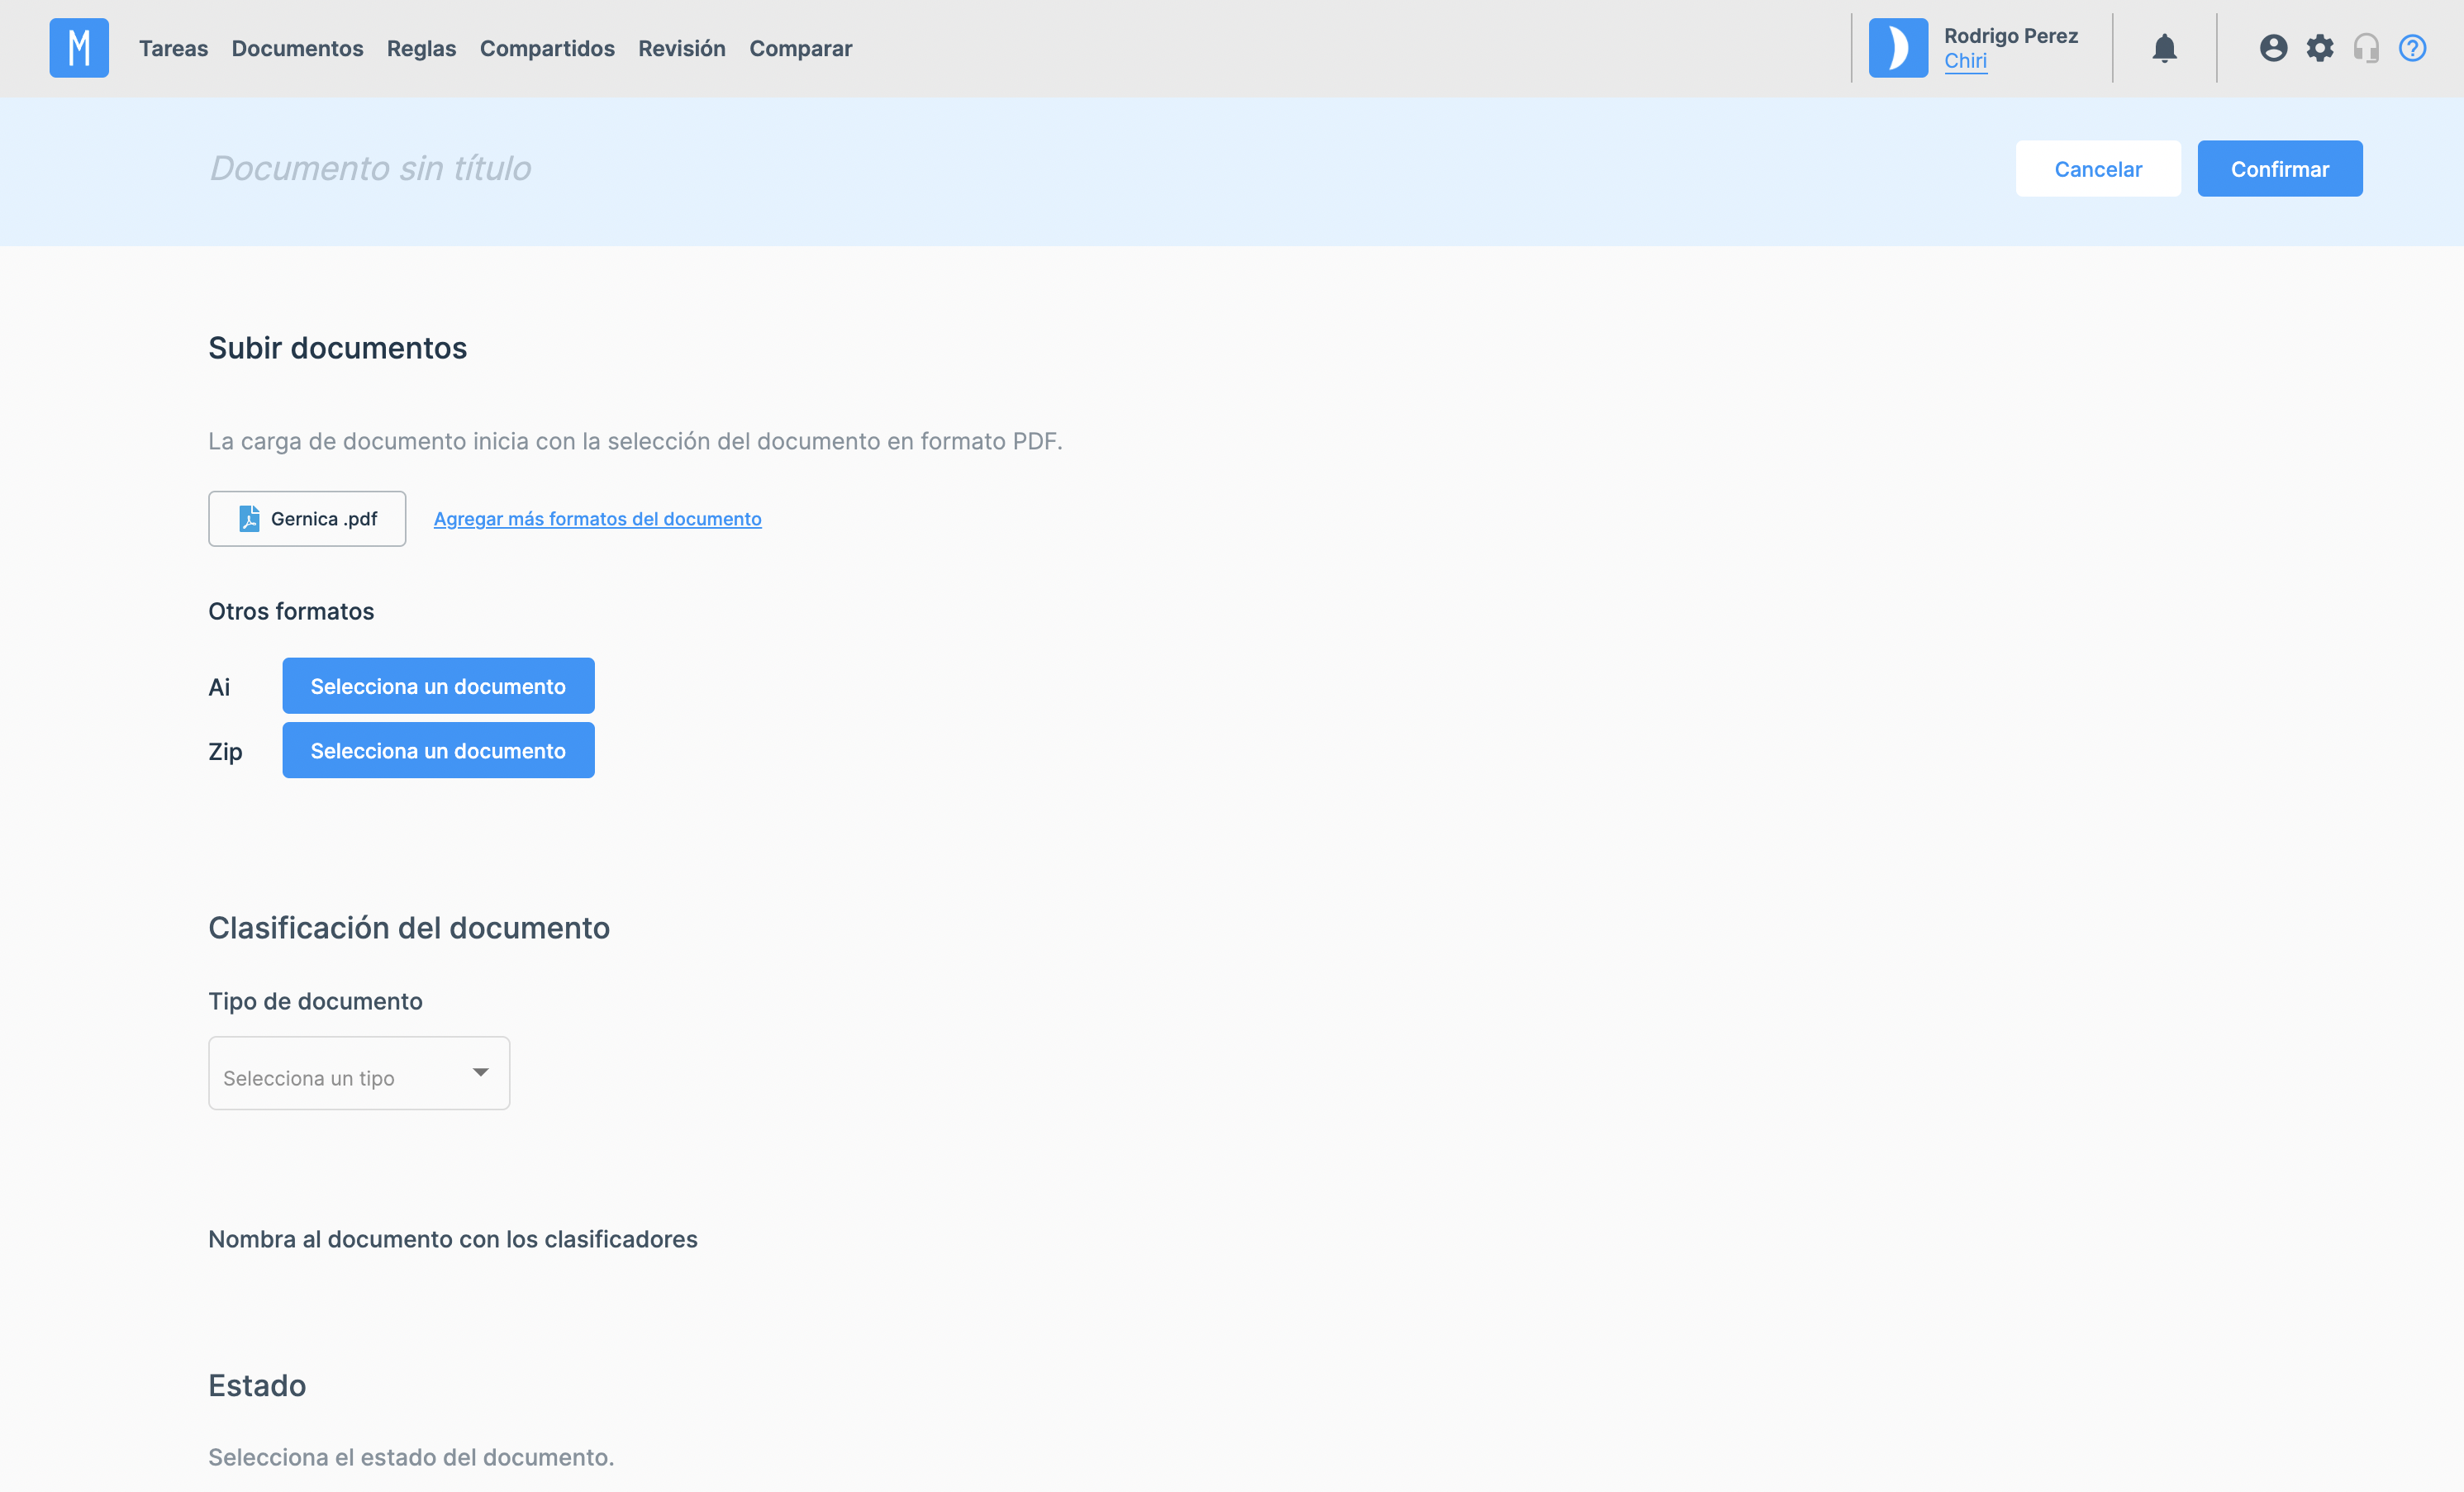Click the Rodrigo Perez user name

pyautogui.click(x=2010, y=36)
